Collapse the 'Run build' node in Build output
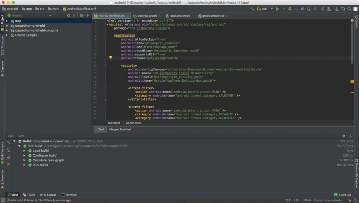The width and height of the screenshot is (359, 203). 19,146
